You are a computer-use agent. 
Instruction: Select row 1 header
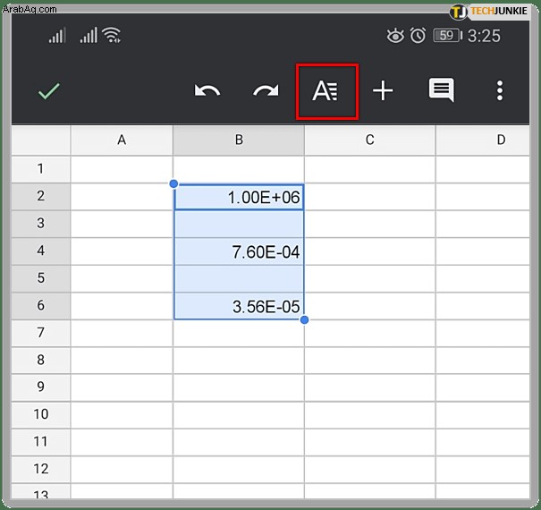pyautogui.click(x=41, y=169)
